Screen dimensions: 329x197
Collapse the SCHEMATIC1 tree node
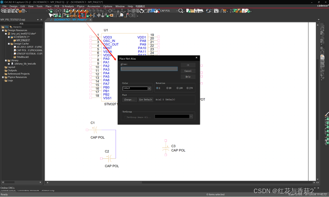click(x=9, y=37)
